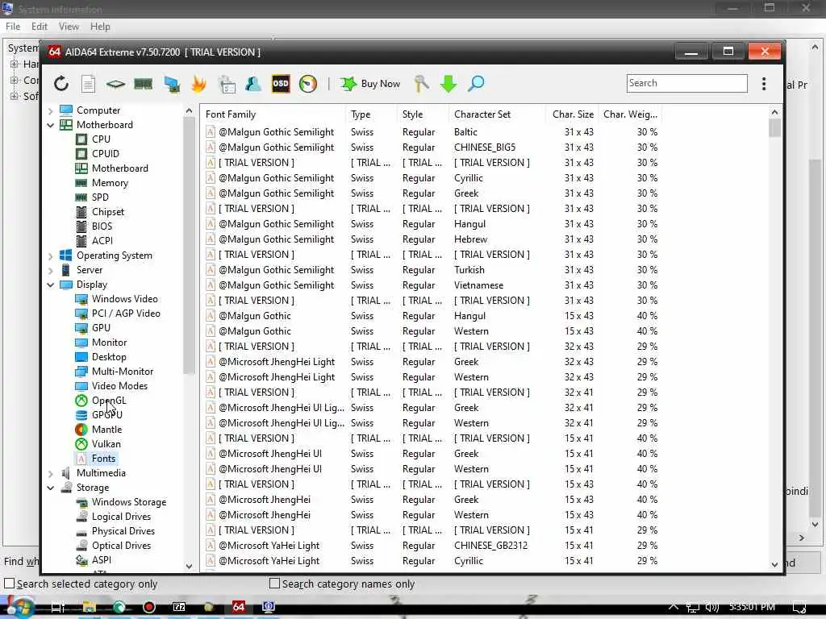The height and width of the screenshot is (619, 826).
Task: Open the Vulkan tree item
Action: [x=106, y=444]
